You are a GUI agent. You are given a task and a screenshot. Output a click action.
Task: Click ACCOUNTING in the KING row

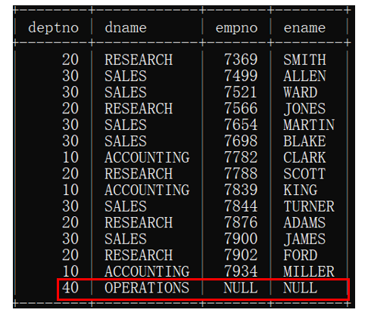(147, 190)
